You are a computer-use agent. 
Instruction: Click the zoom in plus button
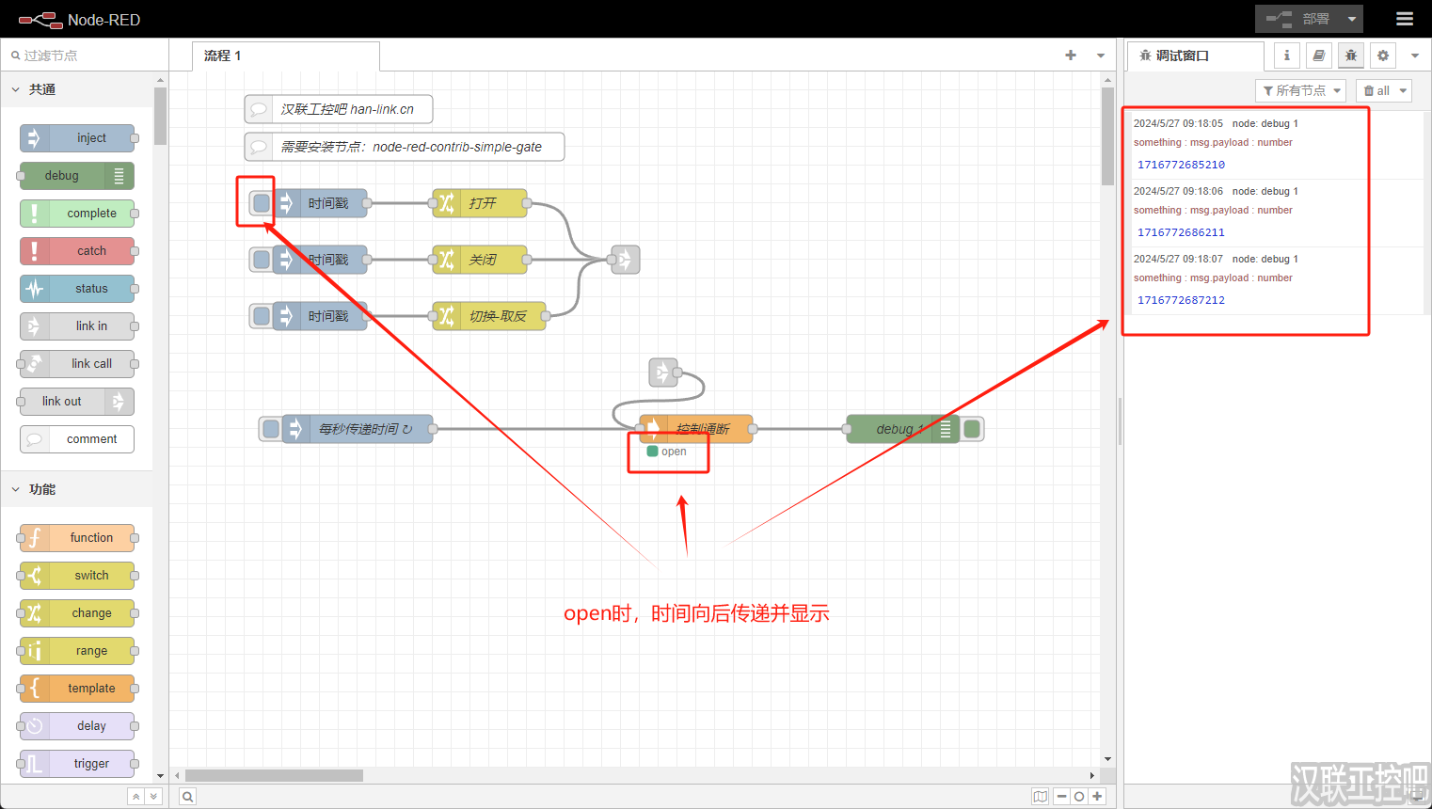tap(1097, 797)
